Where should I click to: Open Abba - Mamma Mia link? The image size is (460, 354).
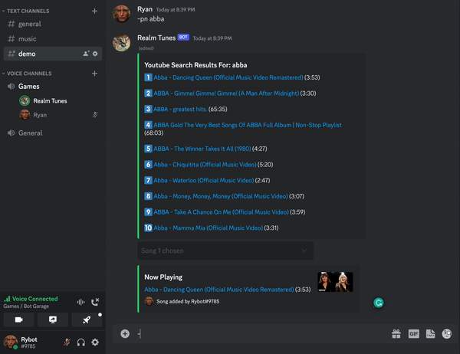[x=209, y=228]
